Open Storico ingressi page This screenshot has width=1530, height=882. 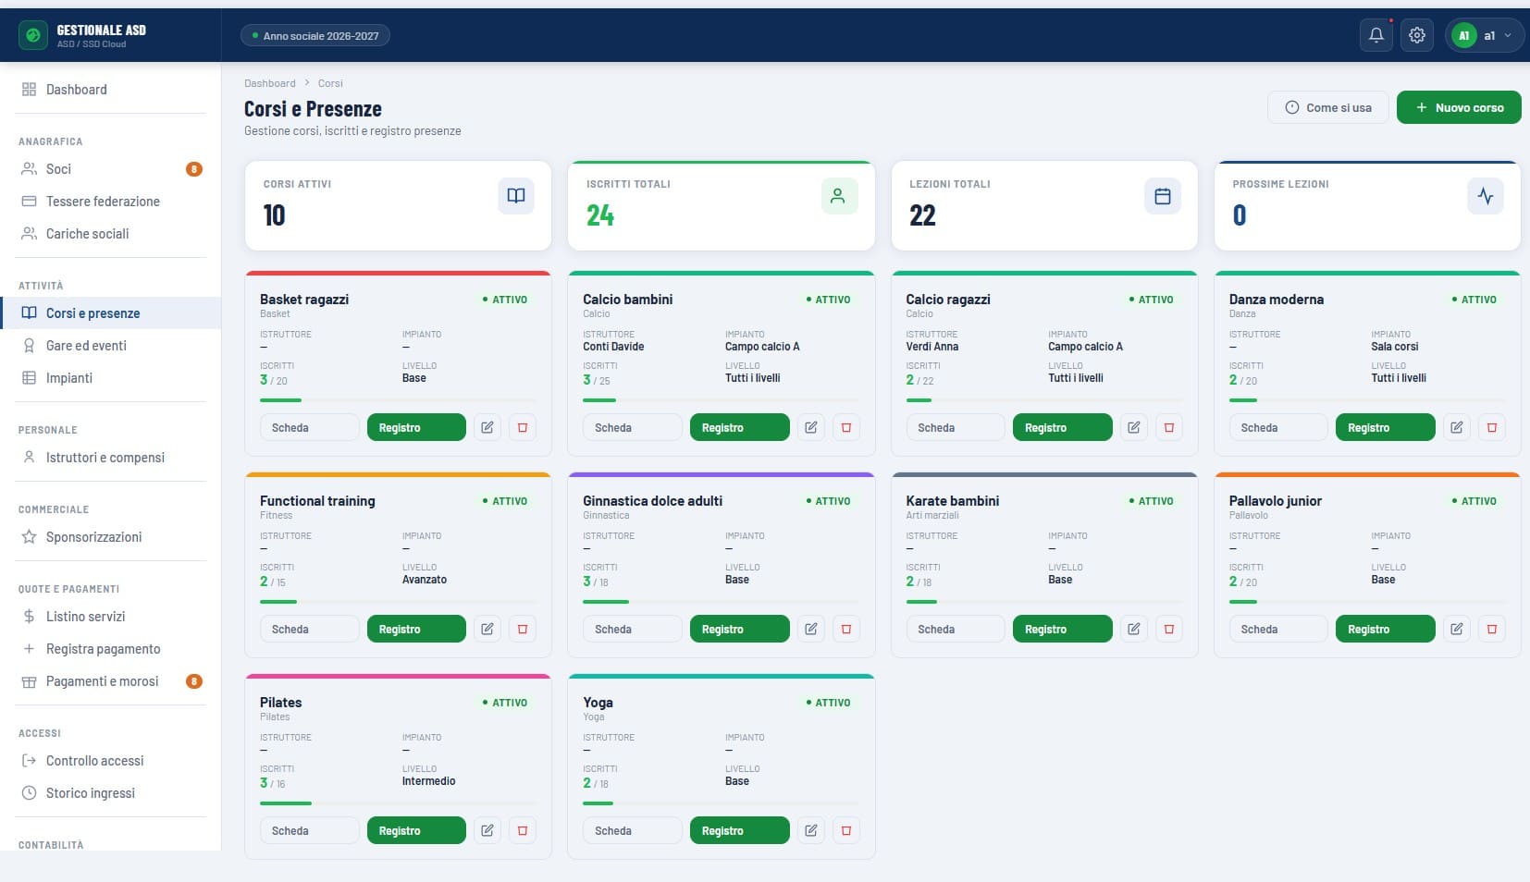[110, 793]
